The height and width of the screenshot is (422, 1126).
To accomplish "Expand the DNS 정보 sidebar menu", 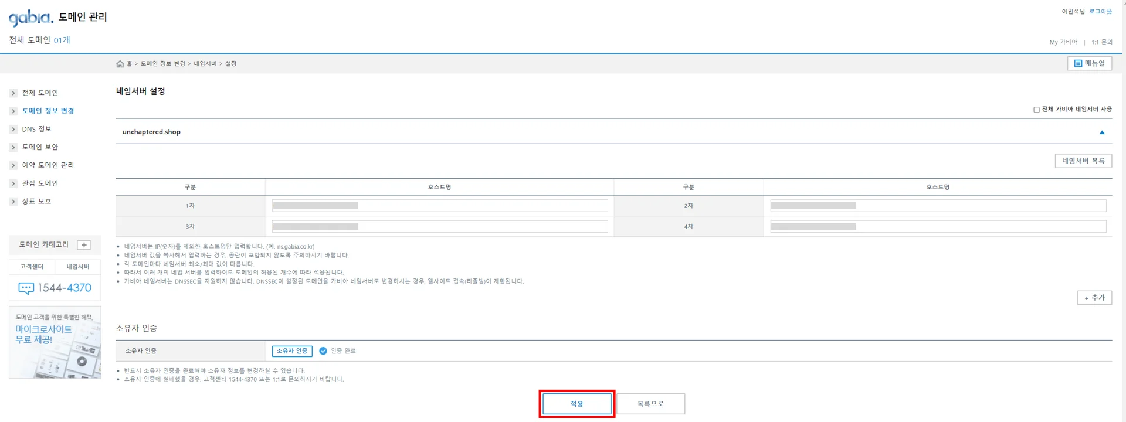I will pyautogui.click(x=36, y=129).
